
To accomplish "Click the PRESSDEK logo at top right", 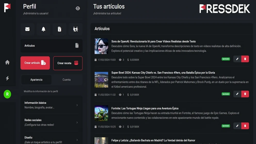I will point(225,9).
